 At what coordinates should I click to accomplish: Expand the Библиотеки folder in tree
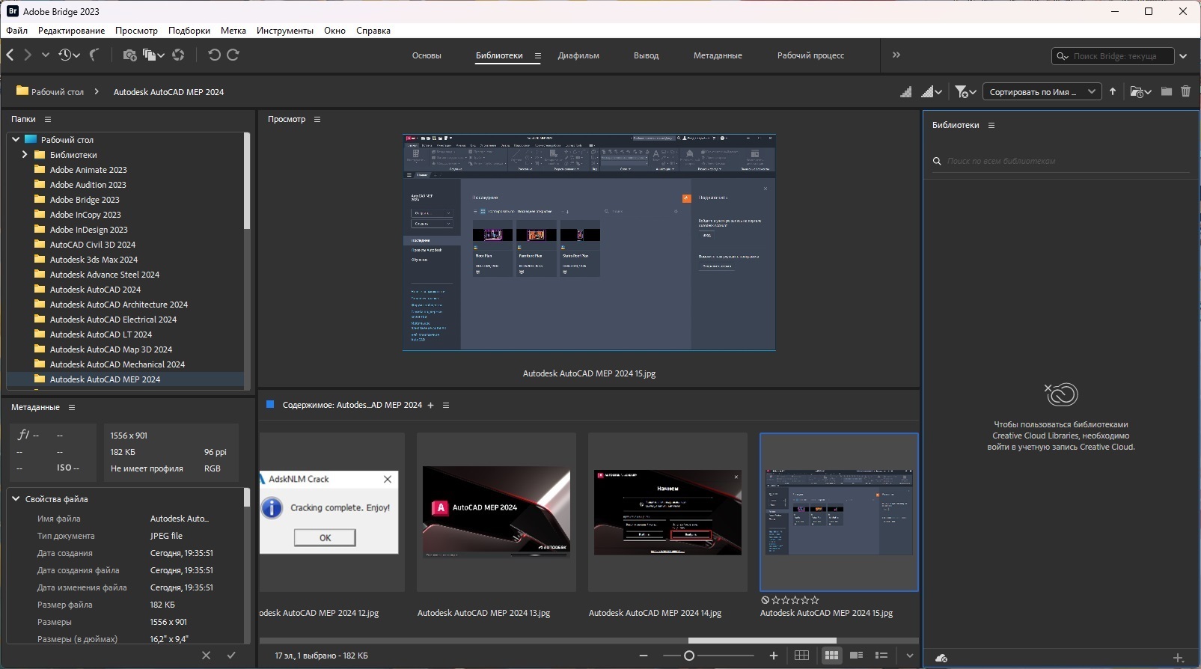pyautogui.click(x=25, y=155)
